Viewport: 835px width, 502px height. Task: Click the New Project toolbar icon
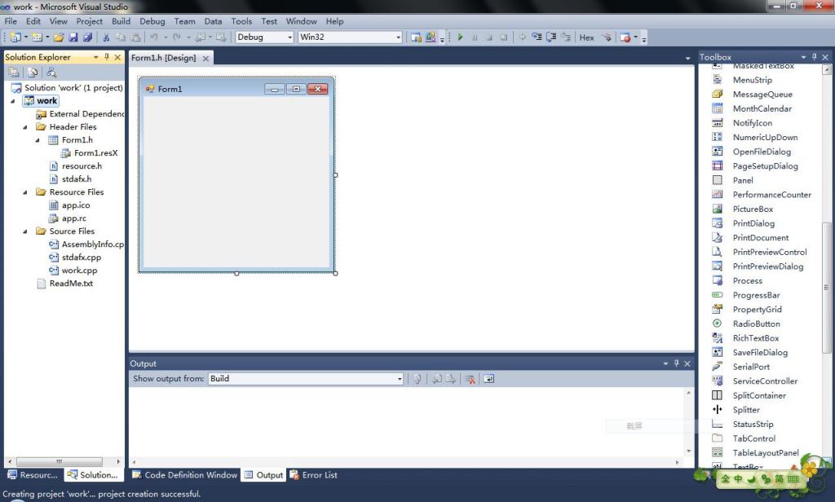[15, 37]
